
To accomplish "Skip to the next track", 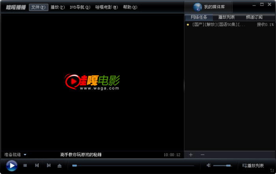I will [49, 165].
